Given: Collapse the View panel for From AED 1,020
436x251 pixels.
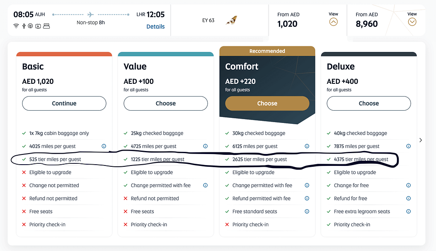Looking at the screenshot, I should click(333, 22).
